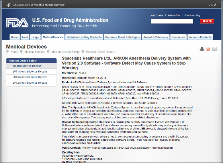Open the Animal & Veterinary tab
The width and height of the screenshot is (223, 163).
coord(156,37)
